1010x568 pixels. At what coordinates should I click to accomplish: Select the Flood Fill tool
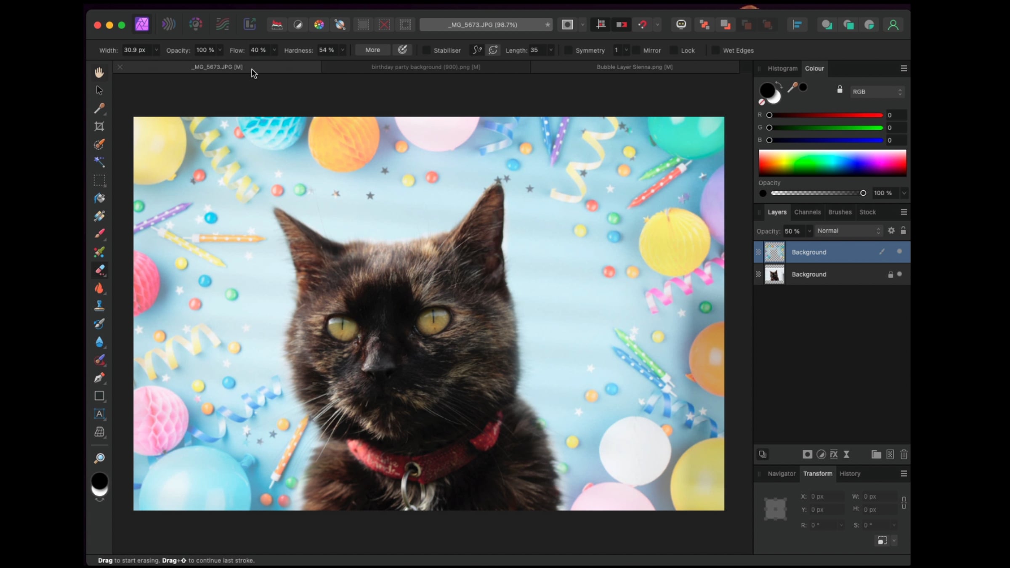(x=99, y=198)
